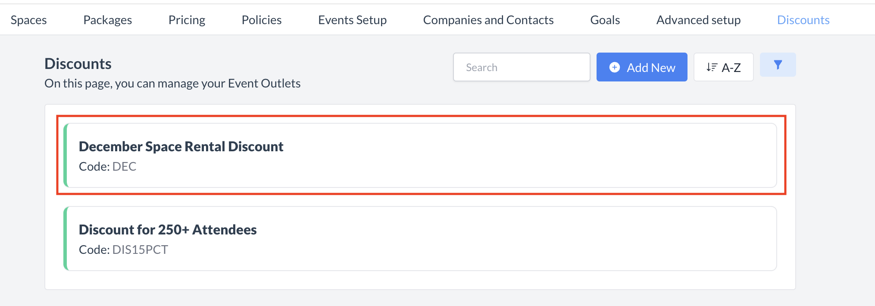Toggle the A-Z sort order button
Image resolution: width=875 pixels, height=306 pixels.
coord(723,67)
